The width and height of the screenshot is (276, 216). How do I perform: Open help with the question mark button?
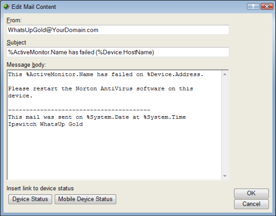[x=253, y=6]
